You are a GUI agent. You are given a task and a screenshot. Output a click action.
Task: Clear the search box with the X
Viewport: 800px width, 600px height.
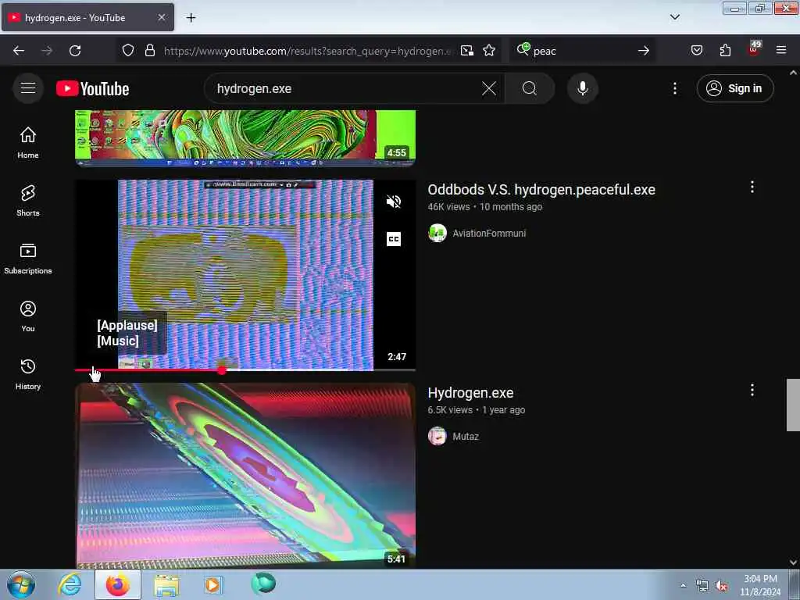pos(489,88)
